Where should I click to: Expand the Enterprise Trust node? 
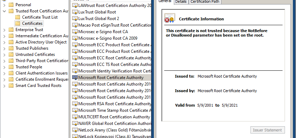pos(5,30)
